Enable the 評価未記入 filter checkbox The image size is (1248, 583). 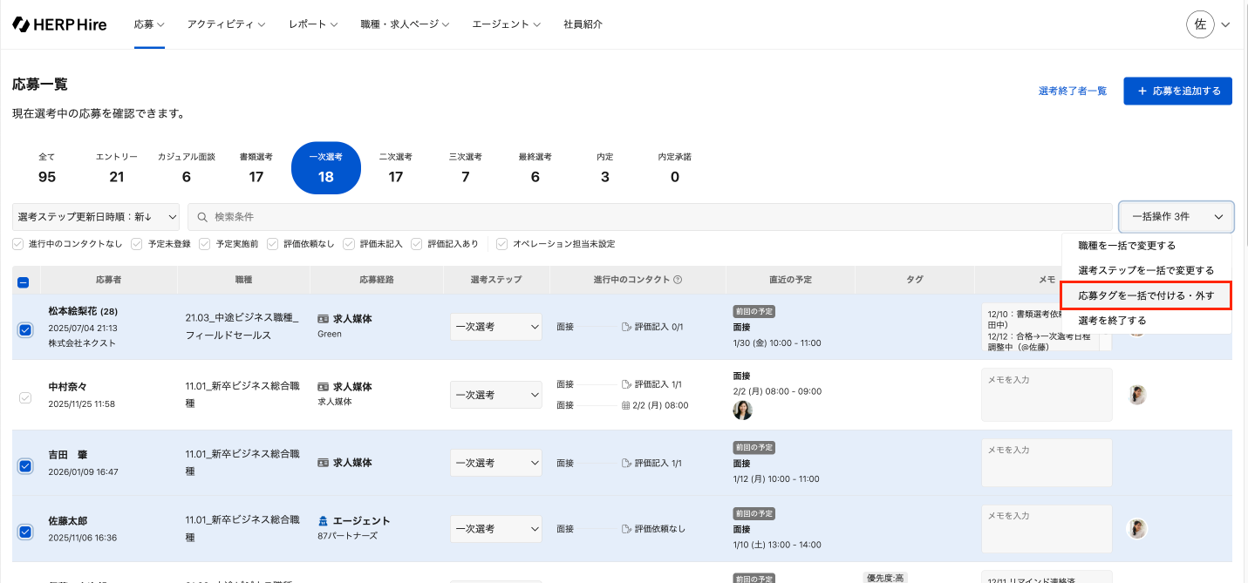point(349,244)
